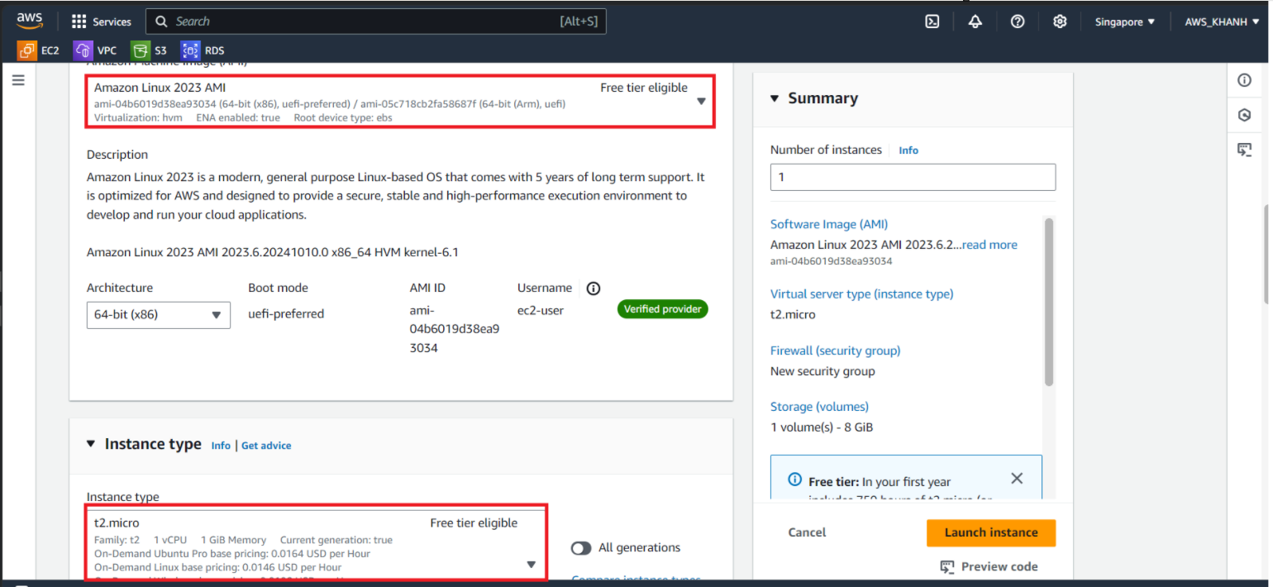Click the Username info circle icon
Image resolution: width=1273 pixels, height=587 pixels.
[x=593, y=289]
